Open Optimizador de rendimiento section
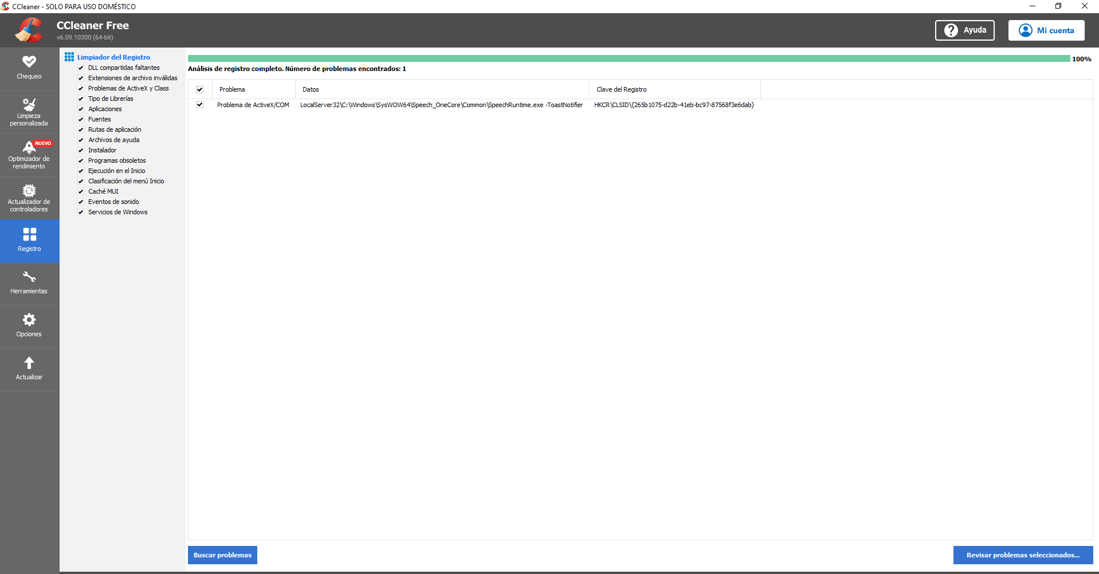This screenshot has width=1099, height=574. click(29, 155)
